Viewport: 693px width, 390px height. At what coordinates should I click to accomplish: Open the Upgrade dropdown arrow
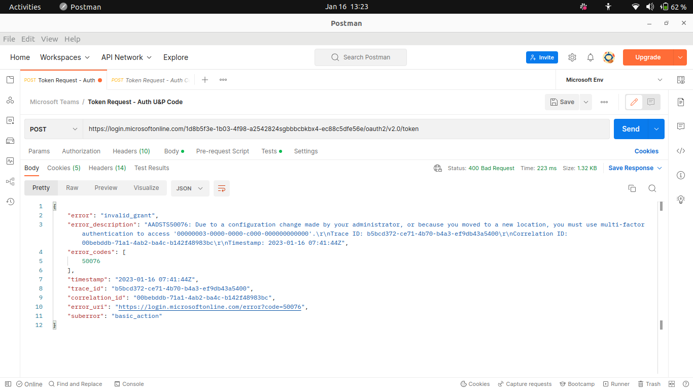tap(680, 57)
